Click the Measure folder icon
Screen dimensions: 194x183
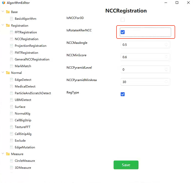8,154
